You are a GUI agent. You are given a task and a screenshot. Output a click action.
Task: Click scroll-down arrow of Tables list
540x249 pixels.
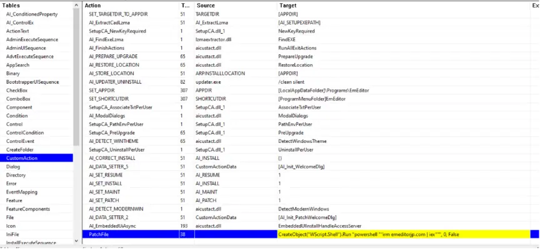(76, 240)
